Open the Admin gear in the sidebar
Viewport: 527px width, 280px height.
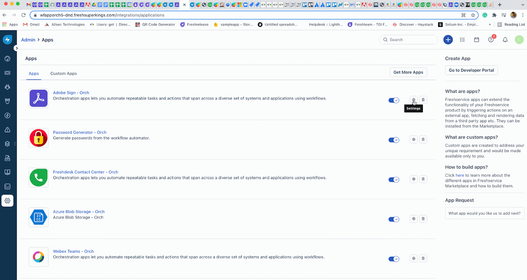[x=8, y=201]
